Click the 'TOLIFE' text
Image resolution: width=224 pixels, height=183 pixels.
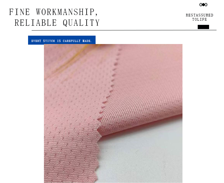[x=200, y=19]
